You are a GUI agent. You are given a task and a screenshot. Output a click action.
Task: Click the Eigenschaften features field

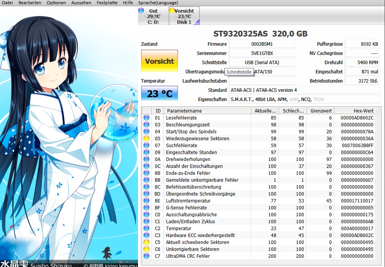(x=304, y=100)
